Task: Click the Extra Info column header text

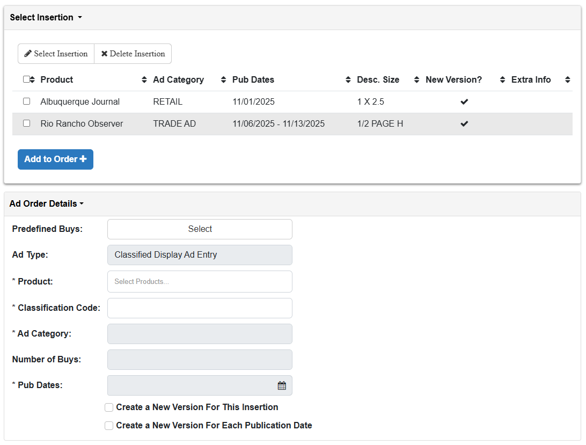Action: tap(531, 79)
